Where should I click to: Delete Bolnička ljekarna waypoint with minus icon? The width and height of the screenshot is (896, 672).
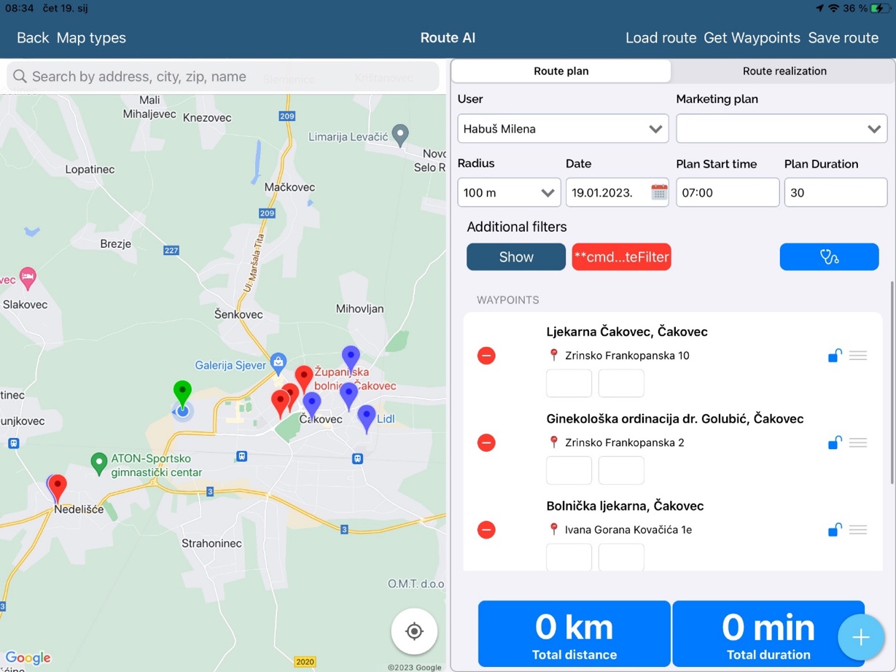coord(486,530)
